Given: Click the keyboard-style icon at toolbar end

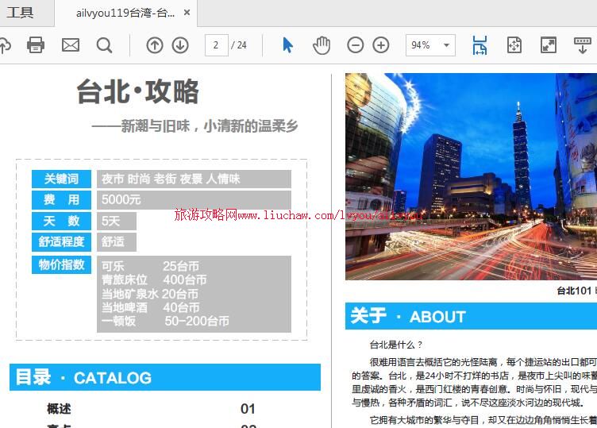Looking at the screenshot, I should pyautogui.click(x=582, y=45).
